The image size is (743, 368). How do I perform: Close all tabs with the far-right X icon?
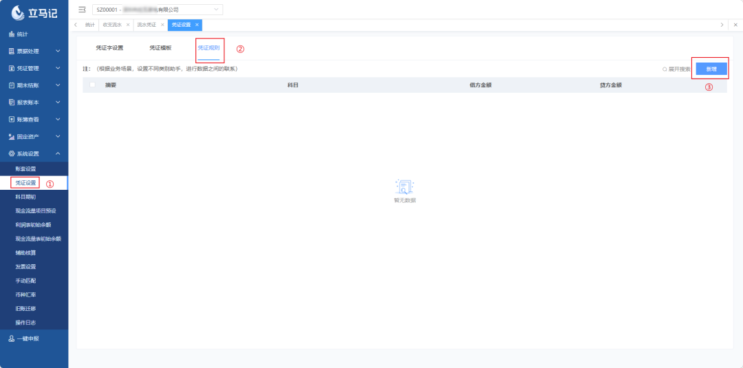pos(735,25)
